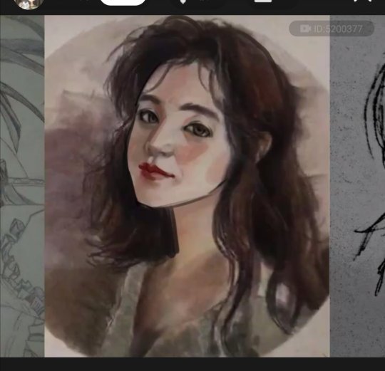
Task: View the pencil sketch image on the left
Action: [22, 186]
